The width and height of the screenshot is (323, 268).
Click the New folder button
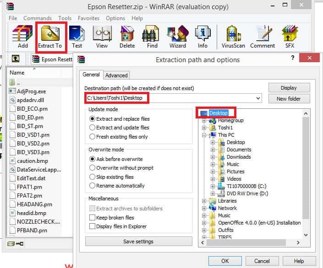tap(289, 99)
